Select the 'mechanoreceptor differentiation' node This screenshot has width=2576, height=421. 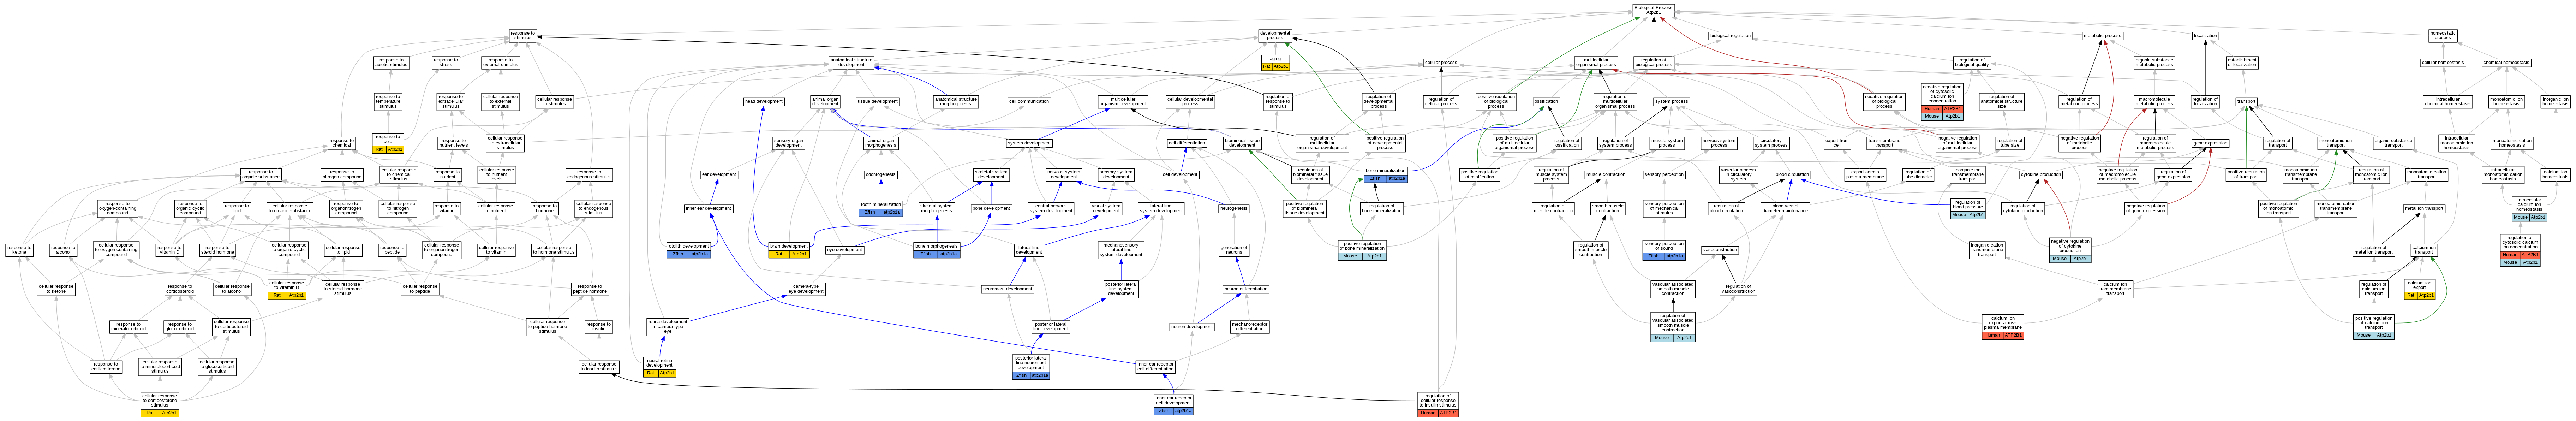pos(1250,327)
